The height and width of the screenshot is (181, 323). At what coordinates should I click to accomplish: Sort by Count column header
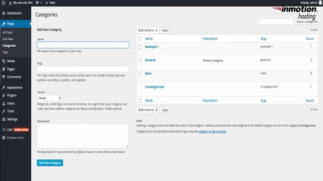click(309, 39)
